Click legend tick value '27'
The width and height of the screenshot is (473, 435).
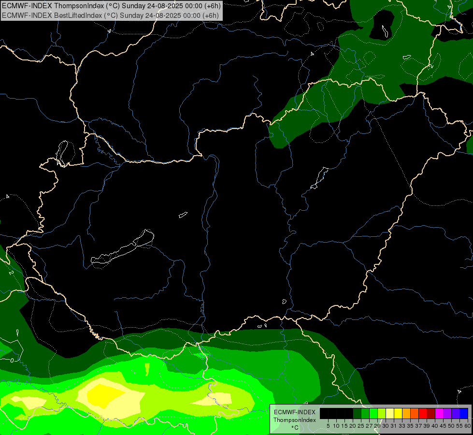tap(369, 426)
